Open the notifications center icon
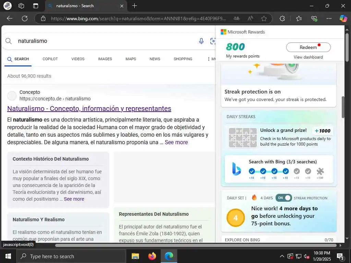This screenshot has height=263, width=351. pos(340,256)
